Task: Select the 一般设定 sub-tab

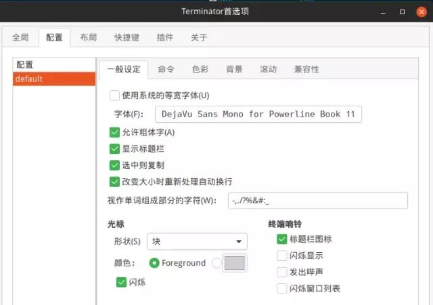Action: [x=124, y=69]
